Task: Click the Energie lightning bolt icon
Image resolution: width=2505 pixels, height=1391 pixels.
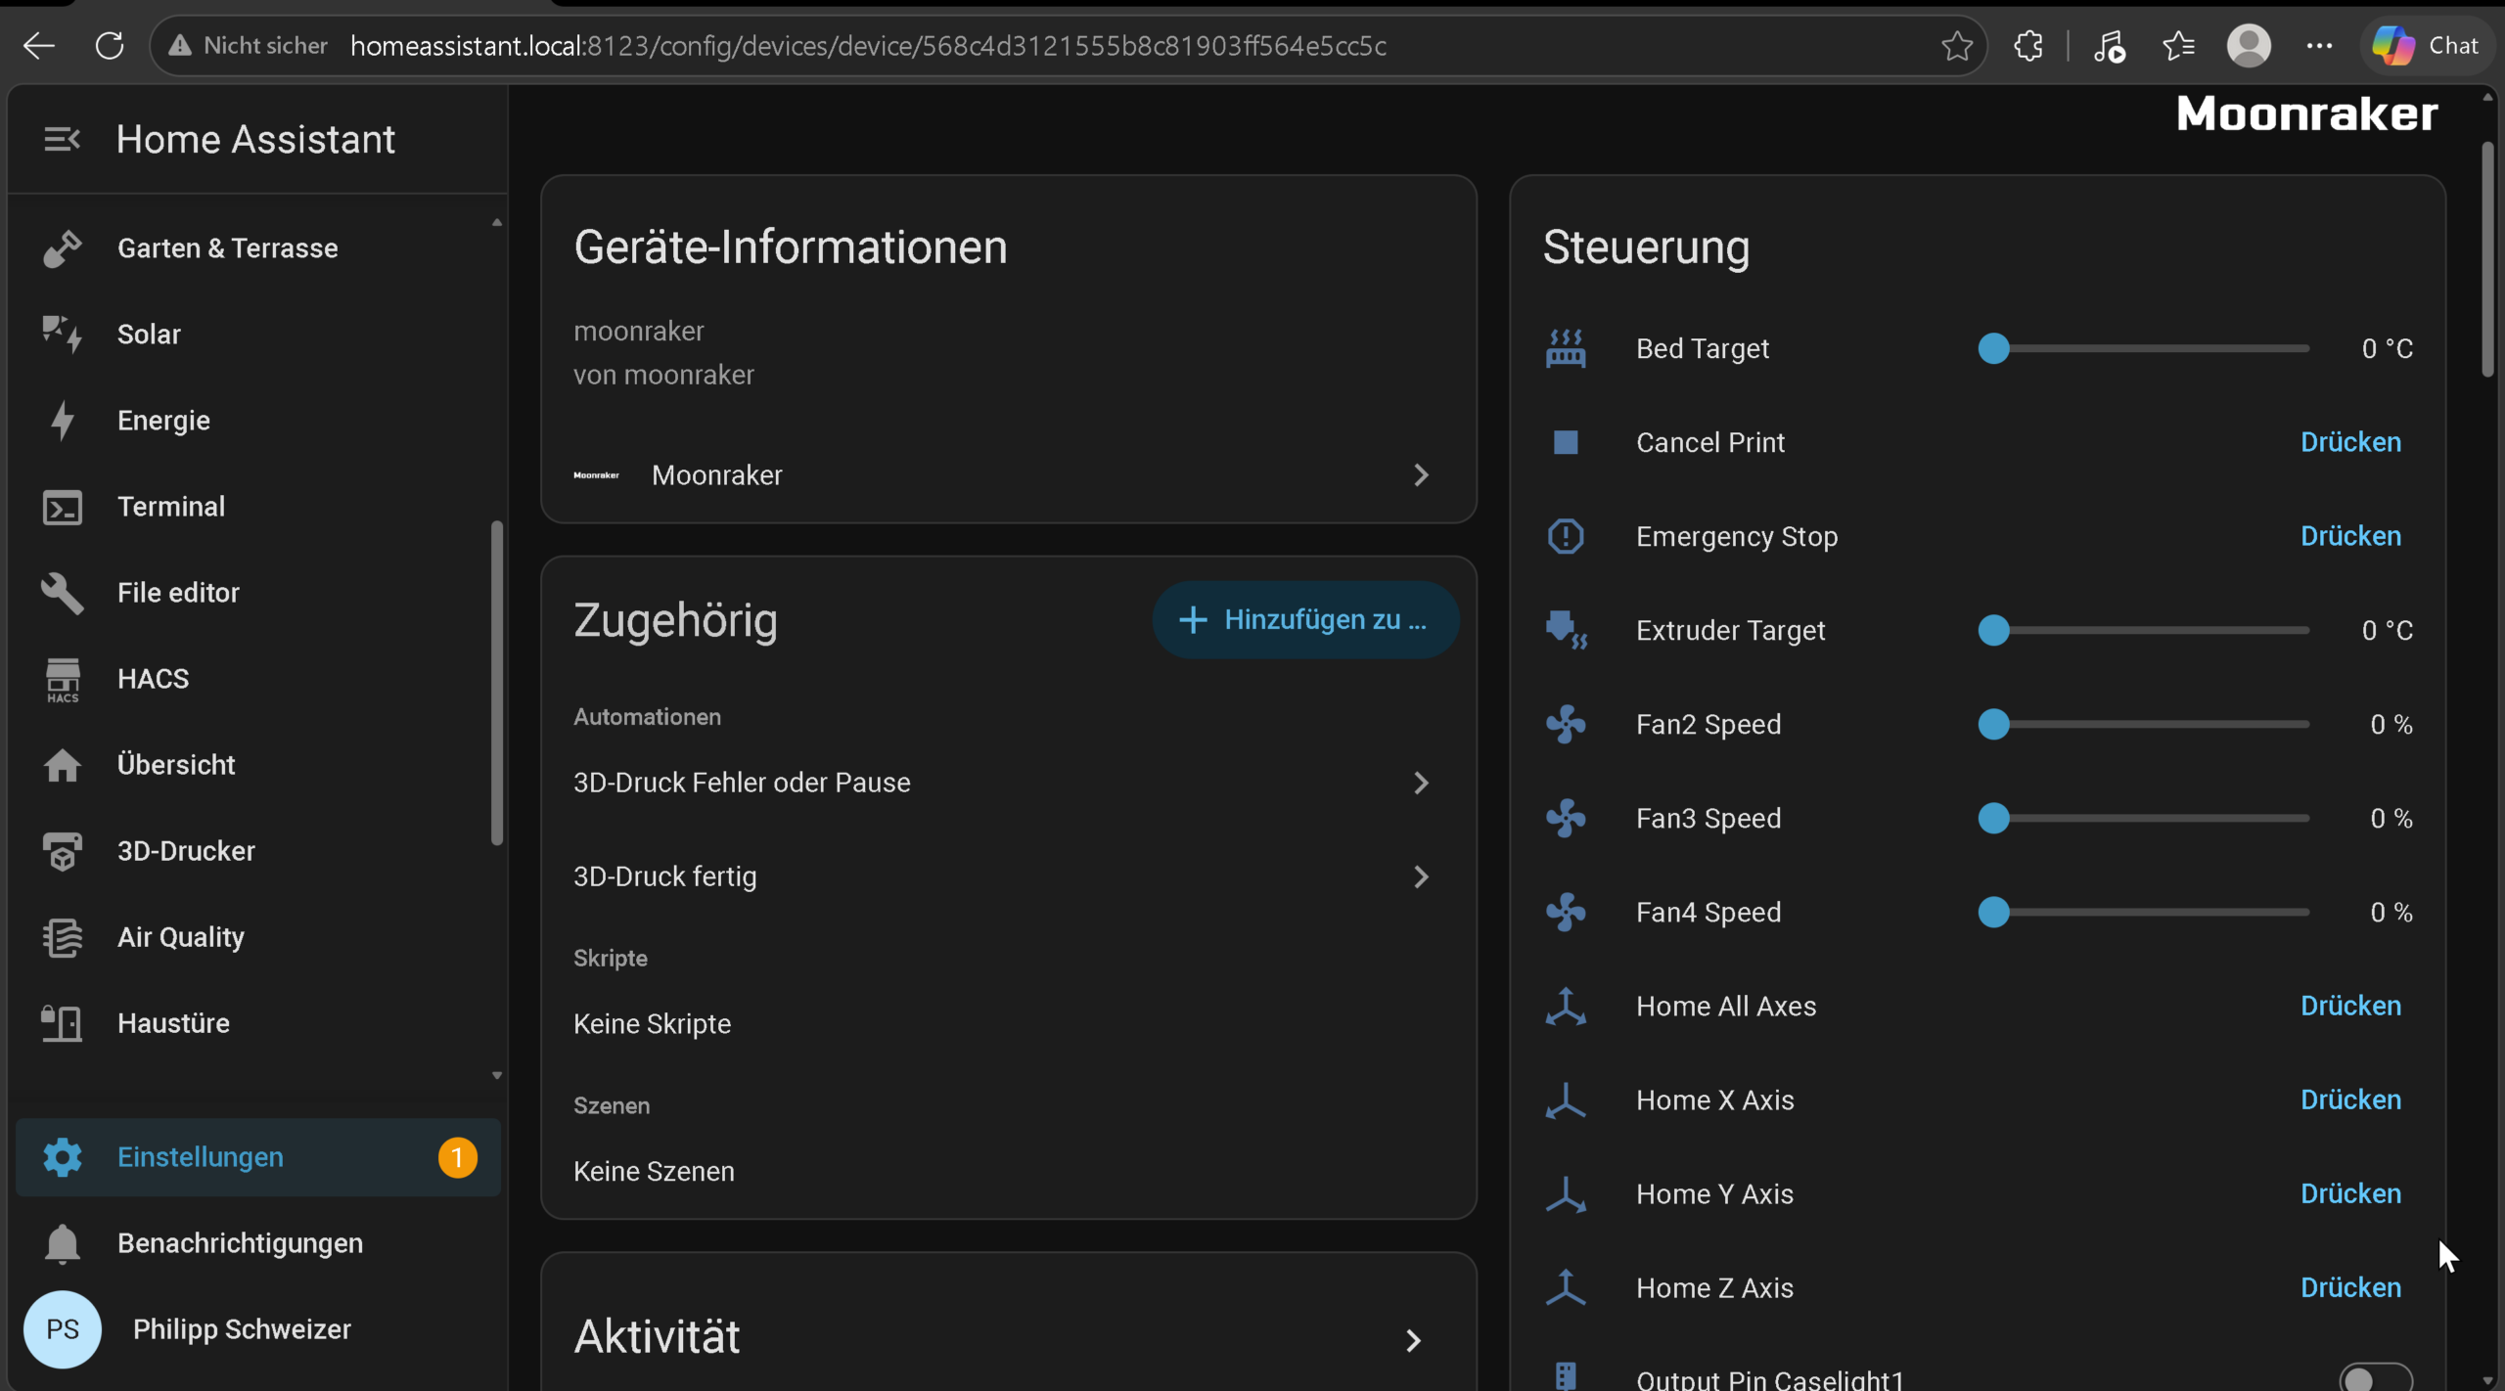Action: (x=62, y=421)
